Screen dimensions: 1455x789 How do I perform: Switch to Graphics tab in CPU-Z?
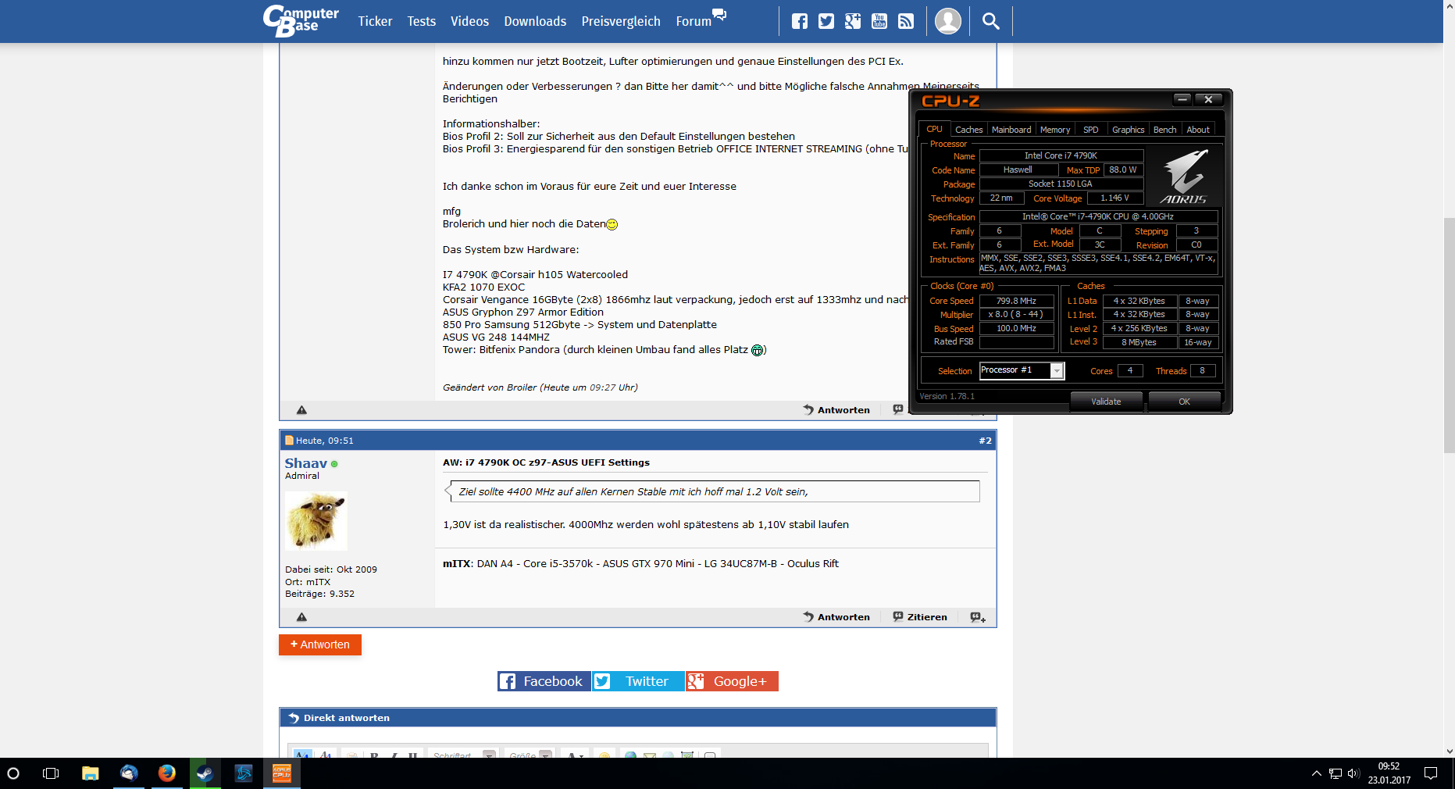point(1128,130)
